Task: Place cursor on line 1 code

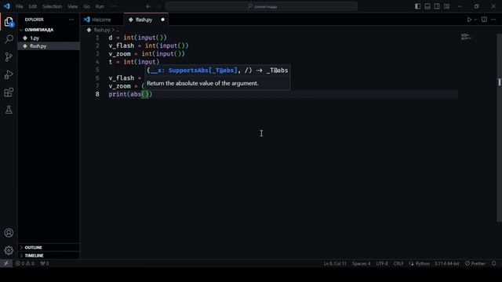Action: [138, 38]
